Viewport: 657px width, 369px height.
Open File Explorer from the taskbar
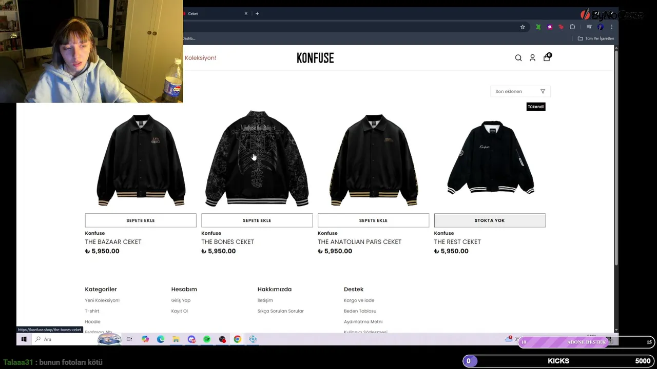(176, 339)
